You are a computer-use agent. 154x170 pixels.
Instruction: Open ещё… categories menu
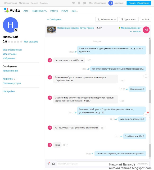(x=74, y=11)
